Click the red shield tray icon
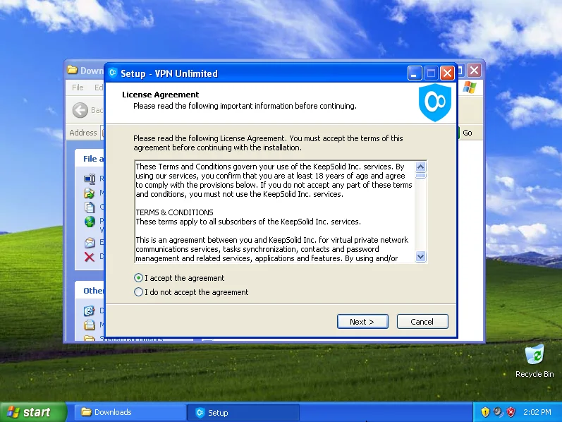562x422 pixels. [511, 412]
